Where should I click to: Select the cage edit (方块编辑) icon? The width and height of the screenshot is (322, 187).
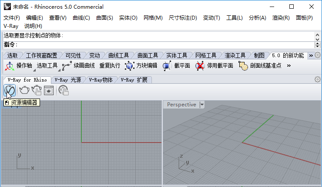(129, 66)
